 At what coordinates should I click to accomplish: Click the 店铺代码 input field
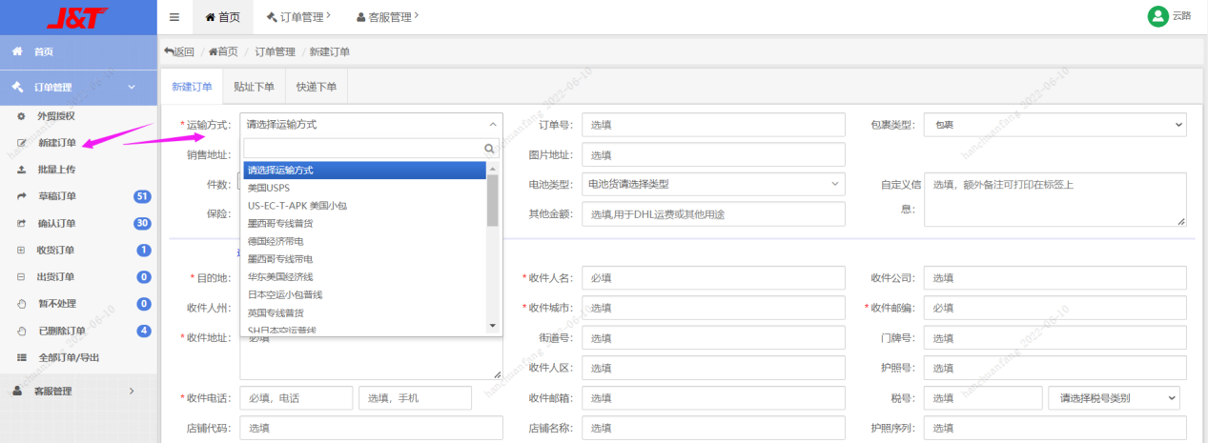tap(371, 429)
